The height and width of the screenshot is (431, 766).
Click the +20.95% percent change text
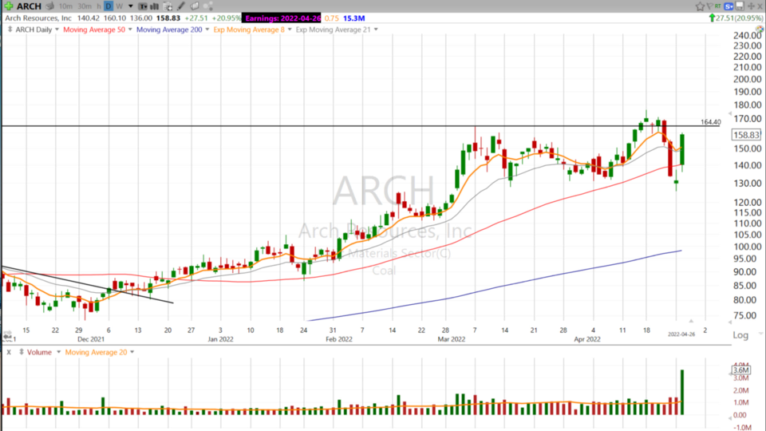coord(225,18)
